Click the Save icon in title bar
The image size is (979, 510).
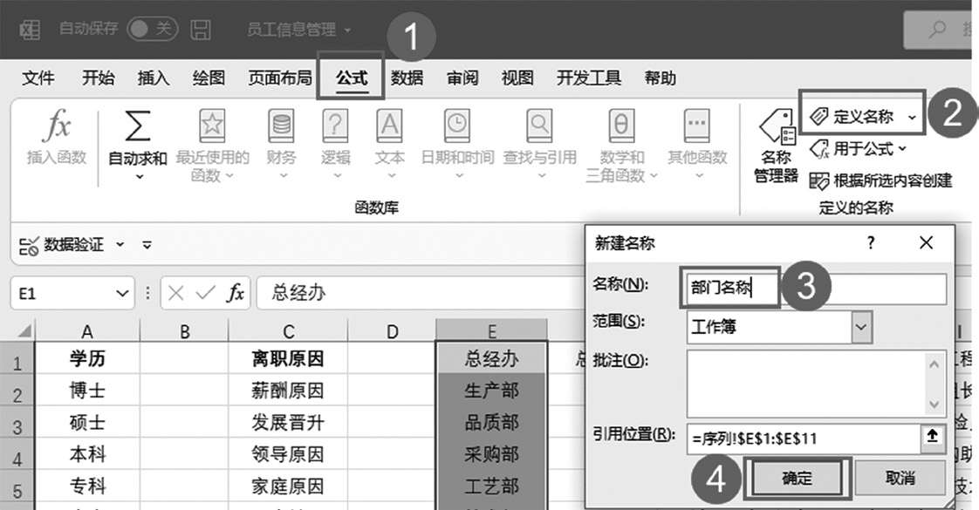pos(201,29)
